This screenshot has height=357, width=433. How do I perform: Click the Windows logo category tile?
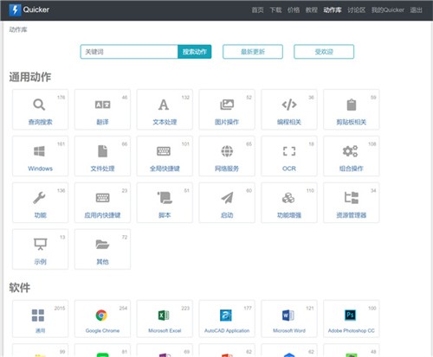(40, 156)
